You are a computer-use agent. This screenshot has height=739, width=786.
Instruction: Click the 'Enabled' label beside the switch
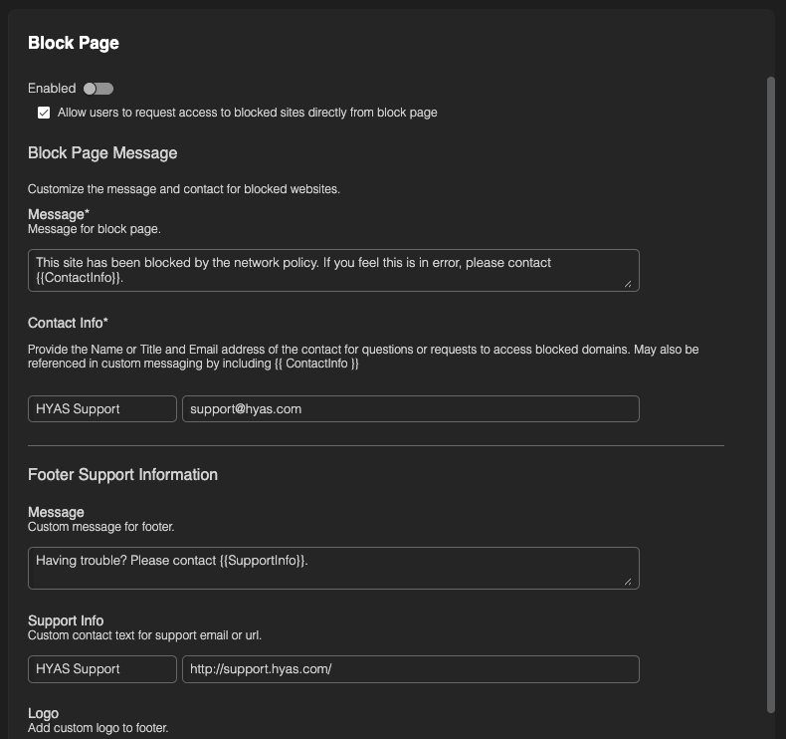(x=52, y=89)
